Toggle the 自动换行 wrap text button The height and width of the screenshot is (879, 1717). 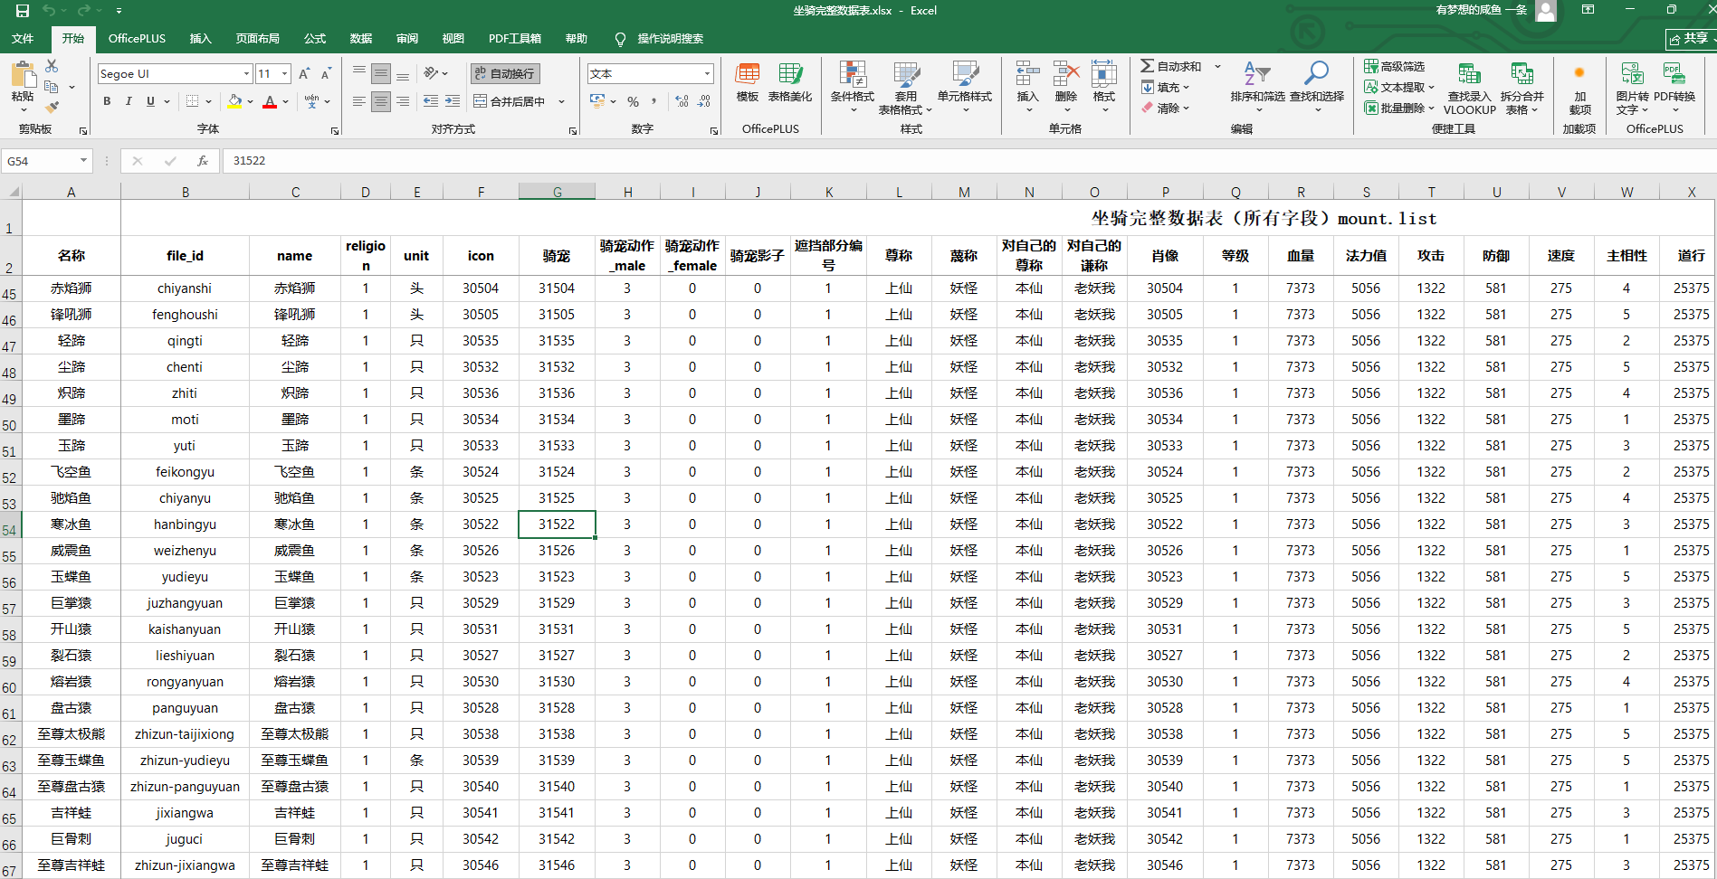point(505,73)
